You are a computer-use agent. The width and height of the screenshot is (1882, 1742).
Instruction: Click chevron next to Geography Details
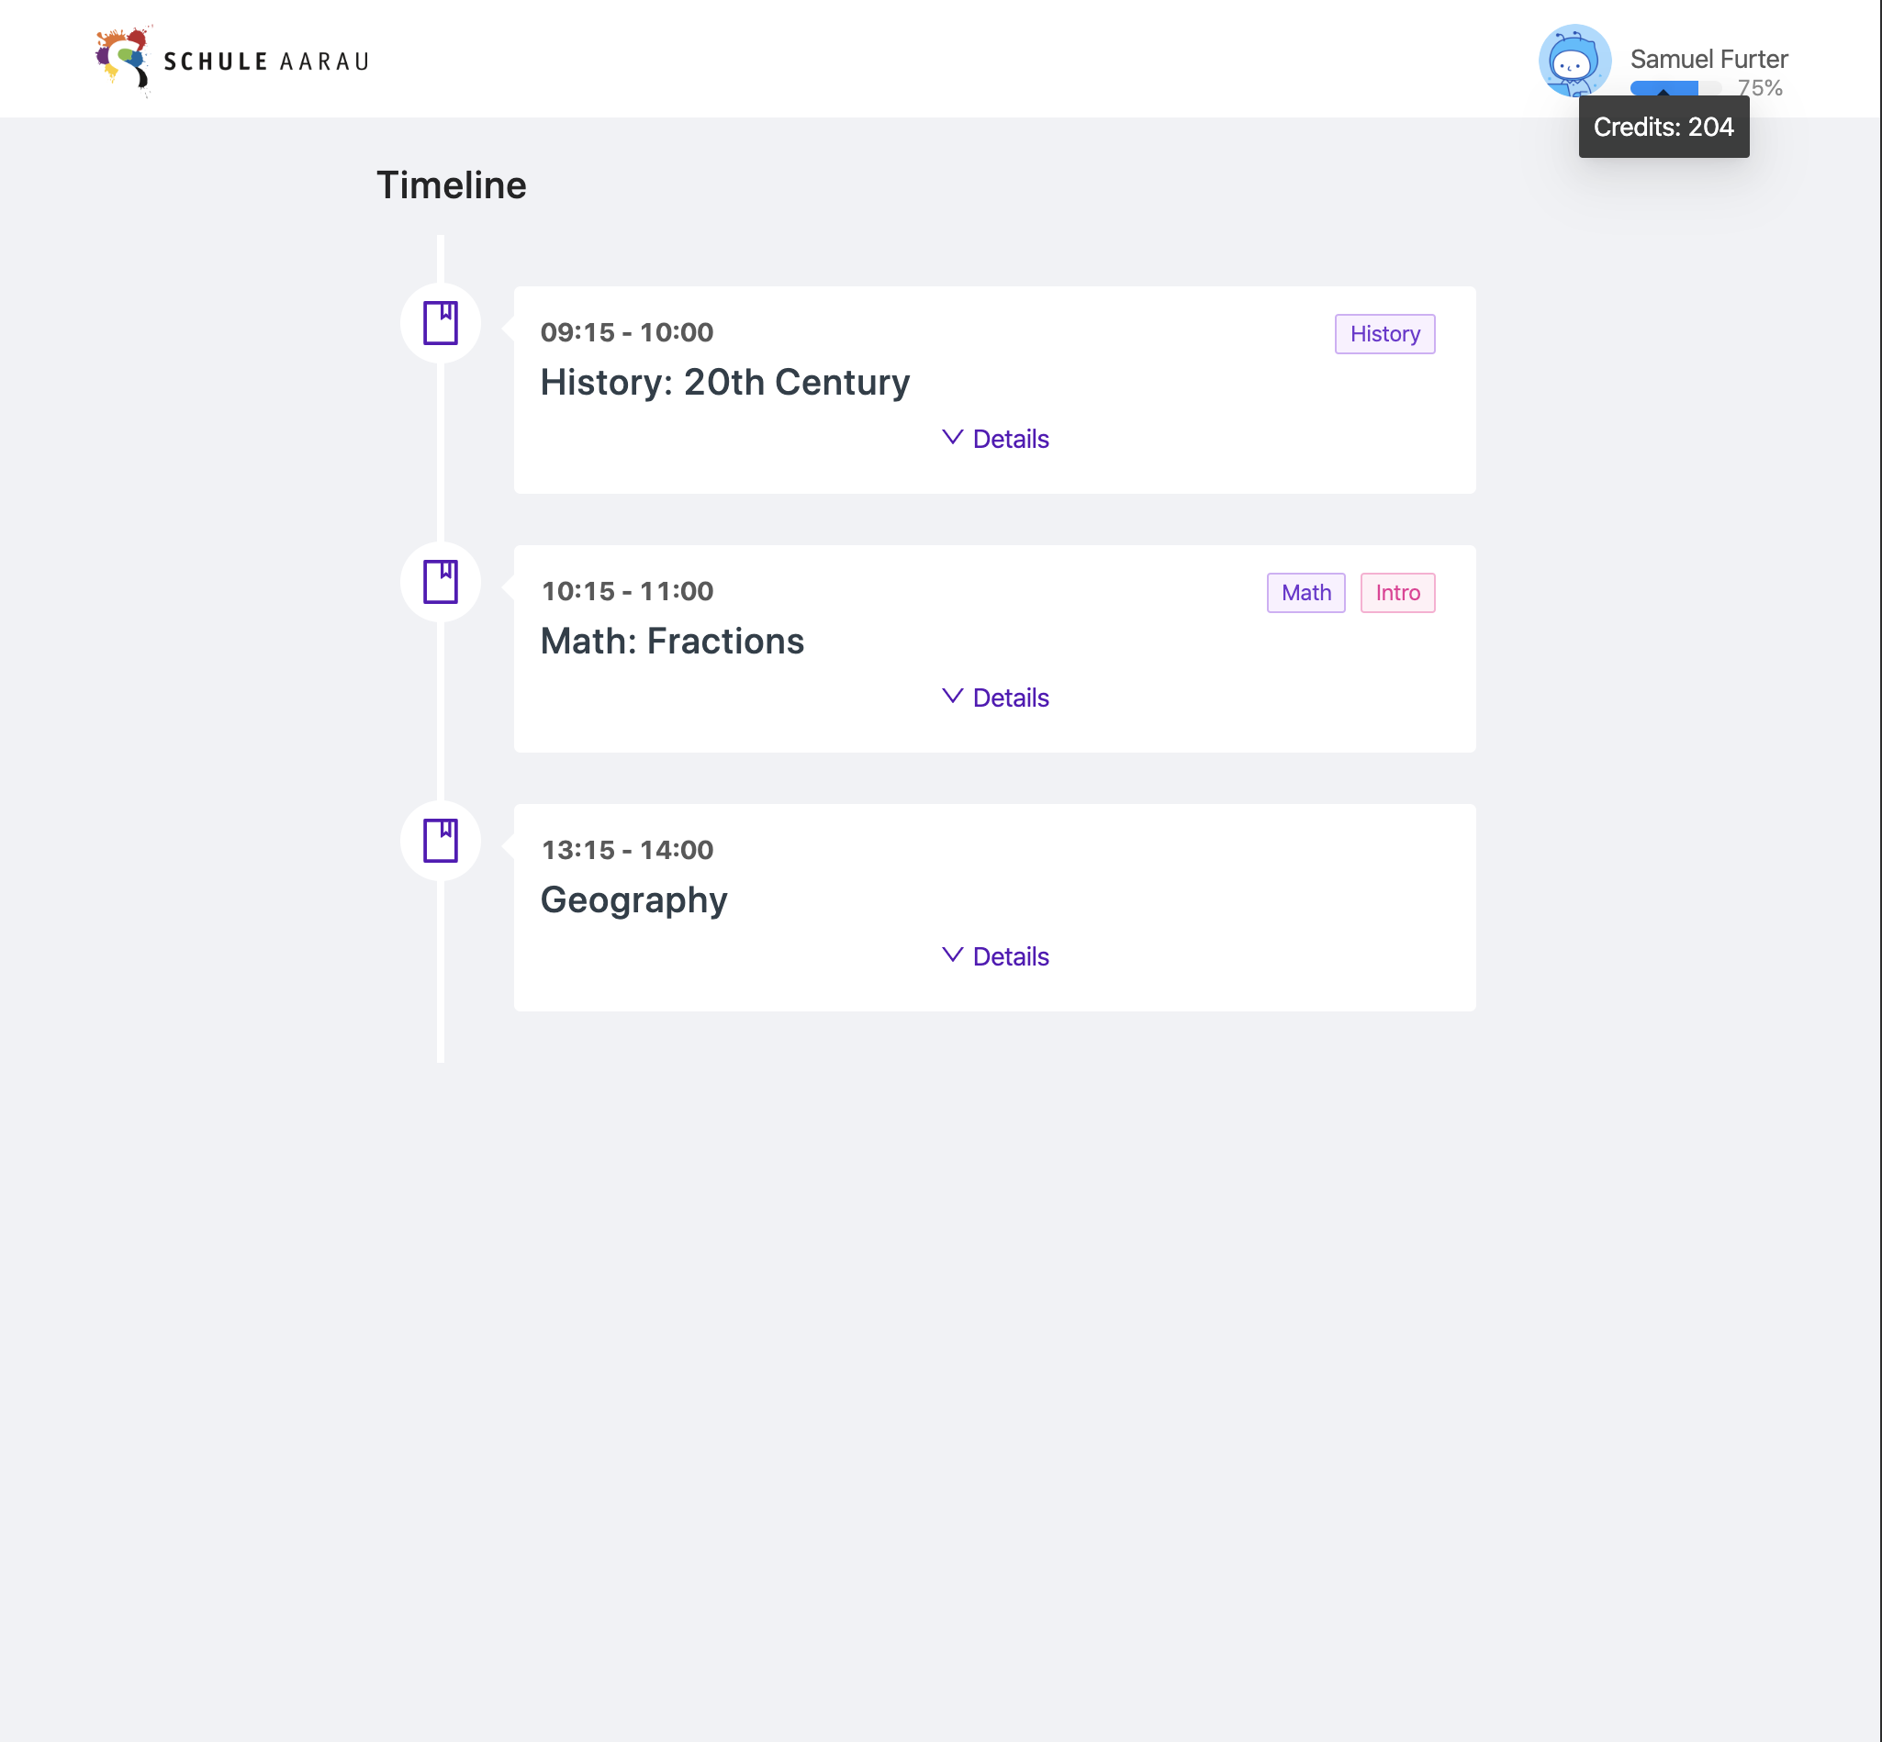click(952, 955)
